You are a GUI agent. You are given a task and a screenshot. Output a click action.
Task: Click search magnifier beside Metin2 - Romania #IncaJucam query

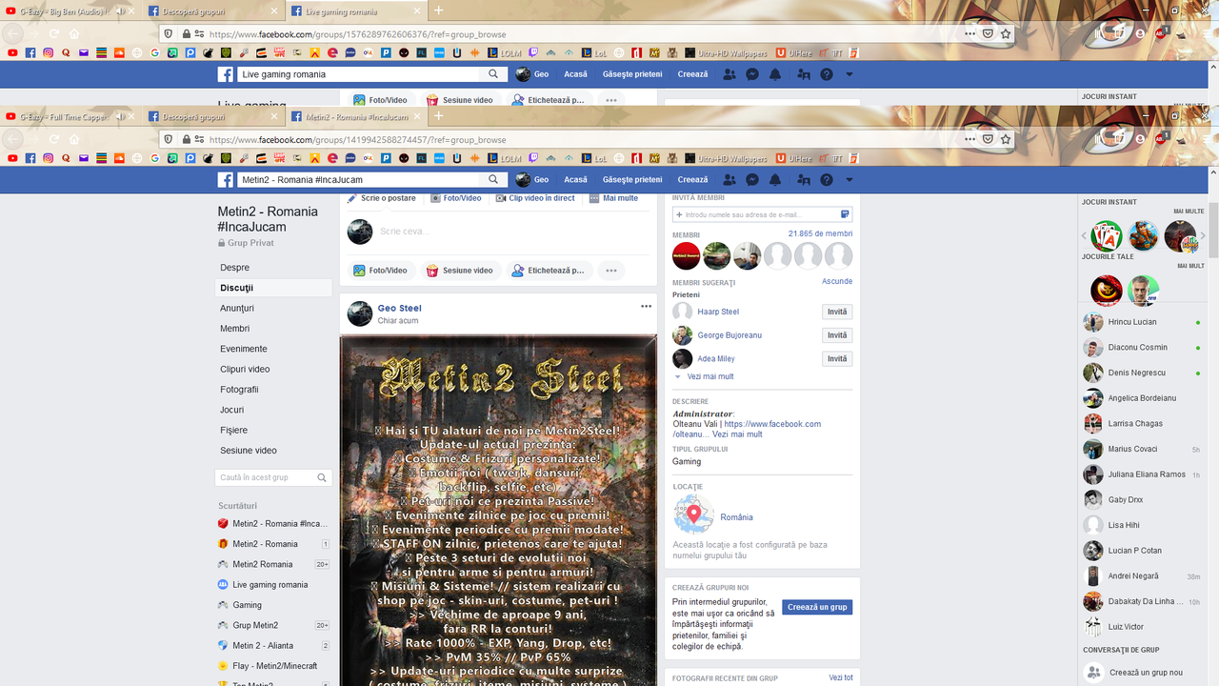(x=493, y=179)
